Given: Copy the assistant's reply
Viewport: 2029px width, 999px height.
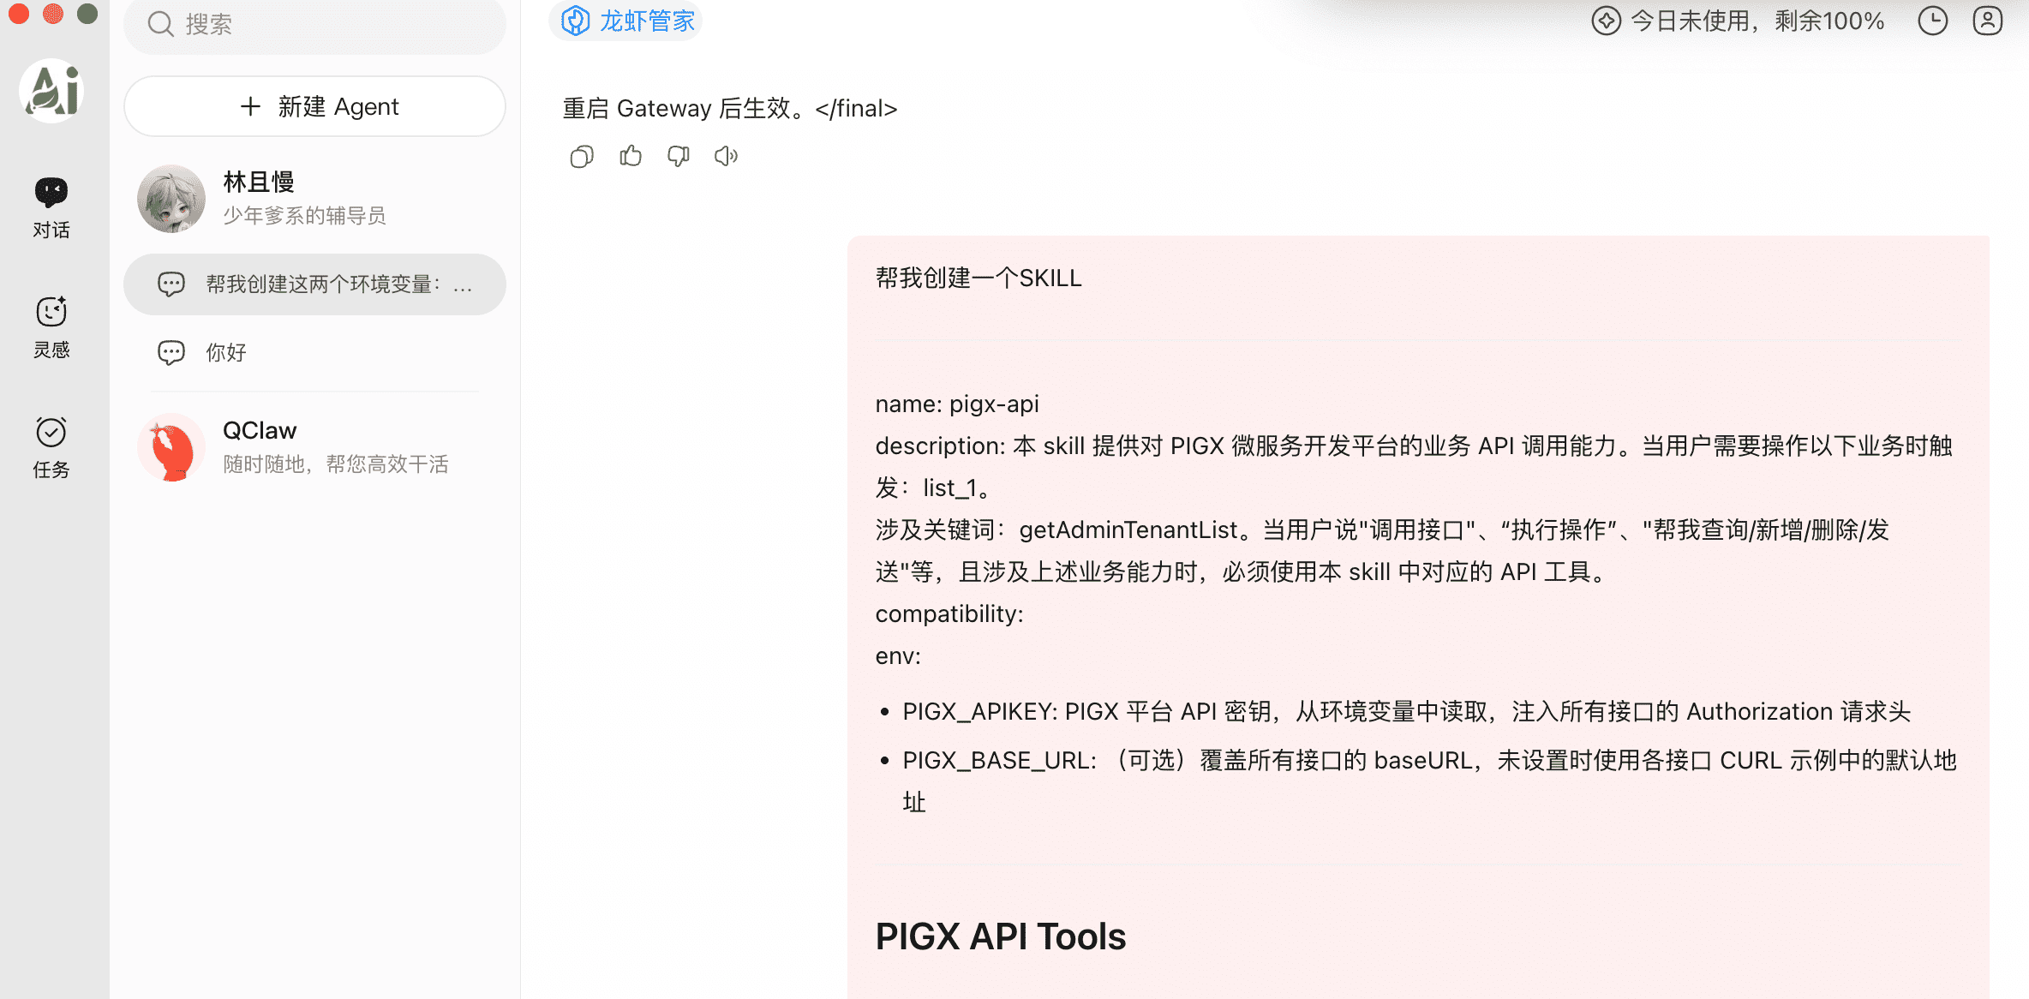Looking at the screenshot, I should pyautogui.click(x=581, y=156).
